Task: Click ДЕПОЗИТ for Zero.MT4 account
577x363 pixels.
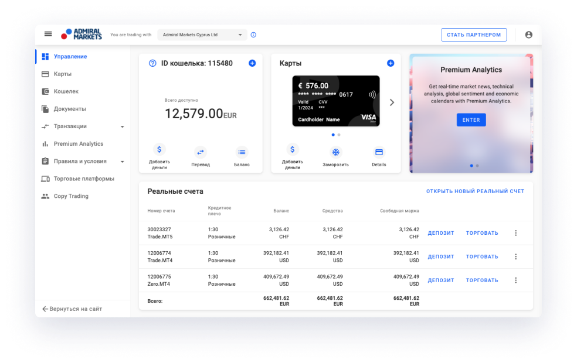Action: [x=441, y=280]
